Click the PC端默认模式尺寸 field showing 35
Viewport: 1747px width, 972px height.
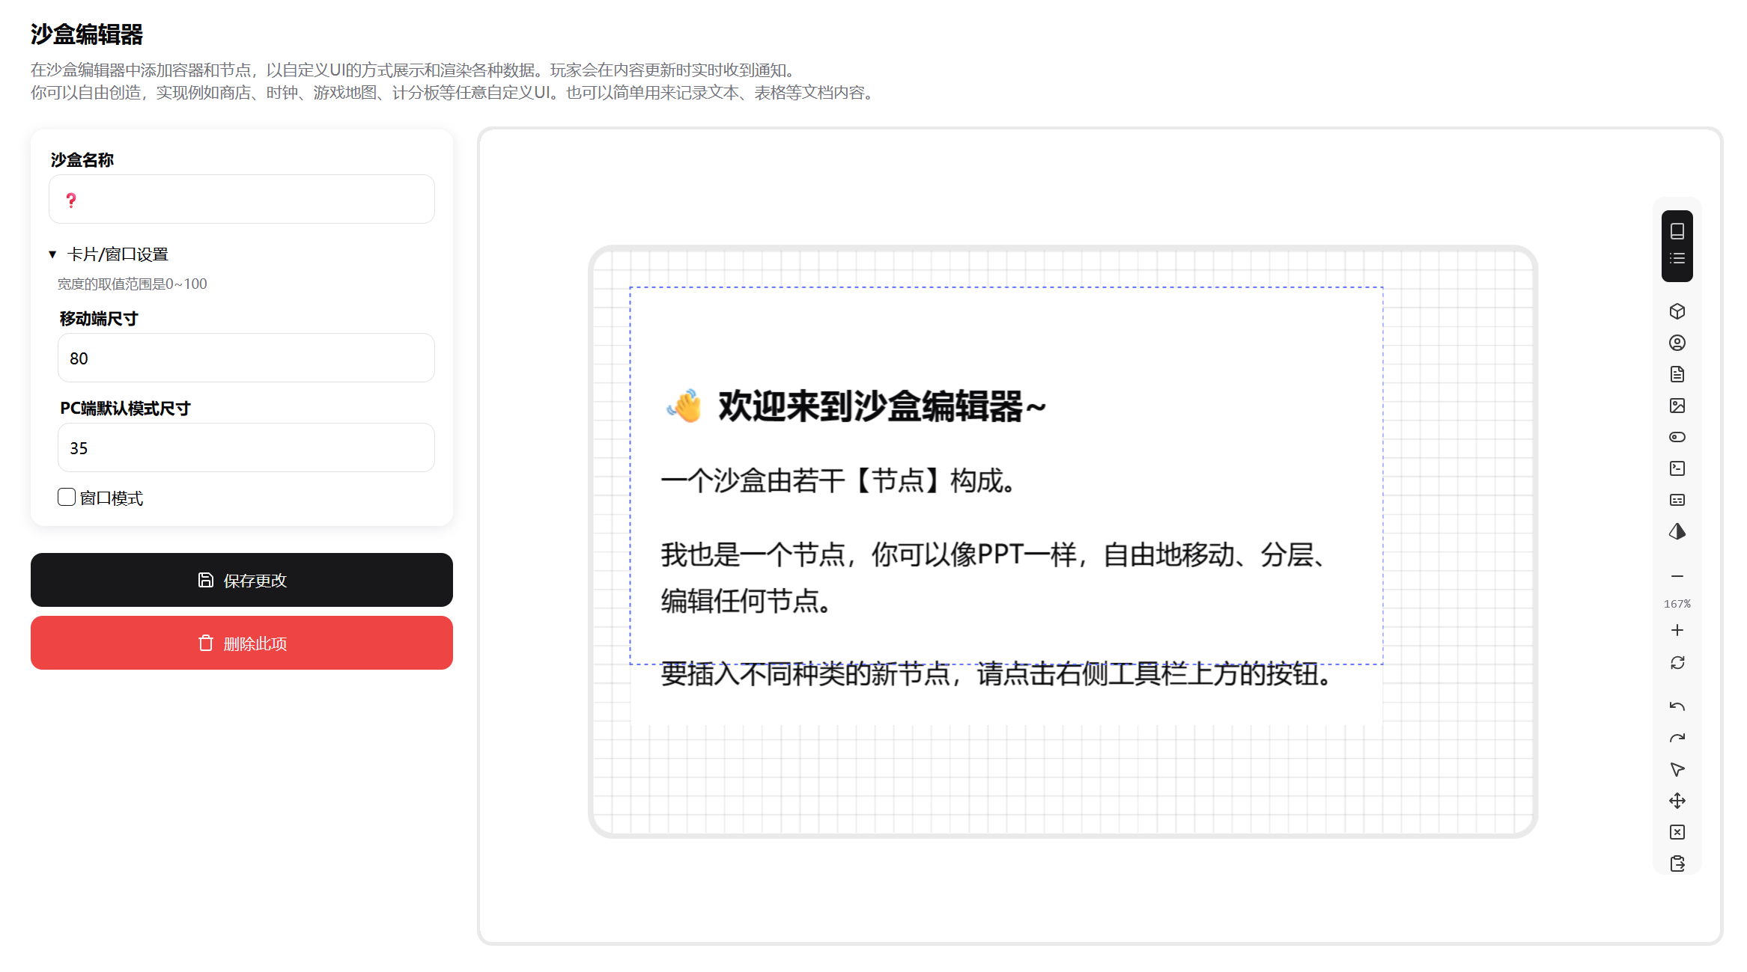[246, 447]
